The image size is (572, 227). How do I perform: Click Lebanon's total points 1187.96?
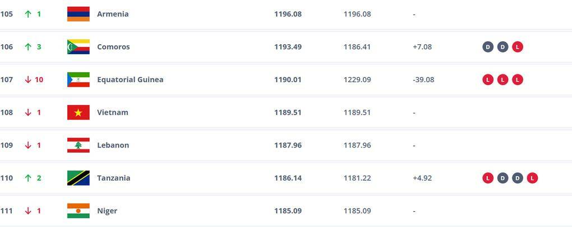click(288, 145)
